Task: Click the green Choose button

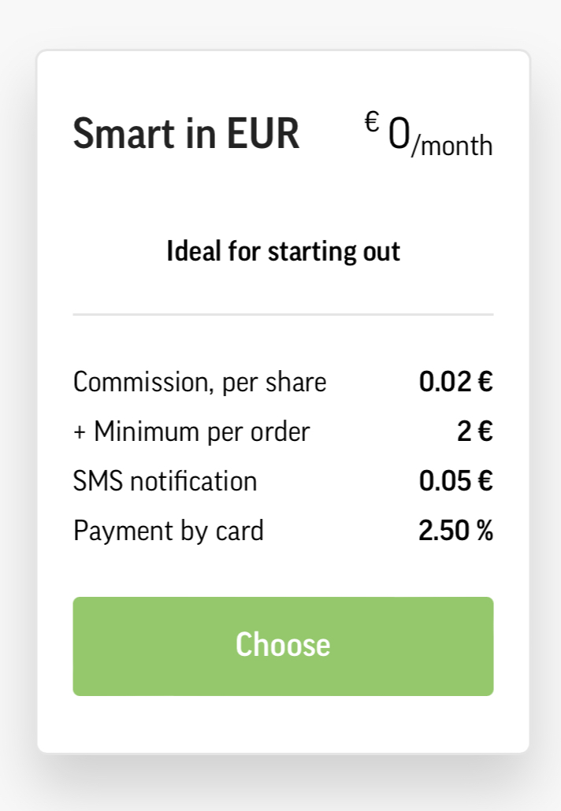Action: 283,646
